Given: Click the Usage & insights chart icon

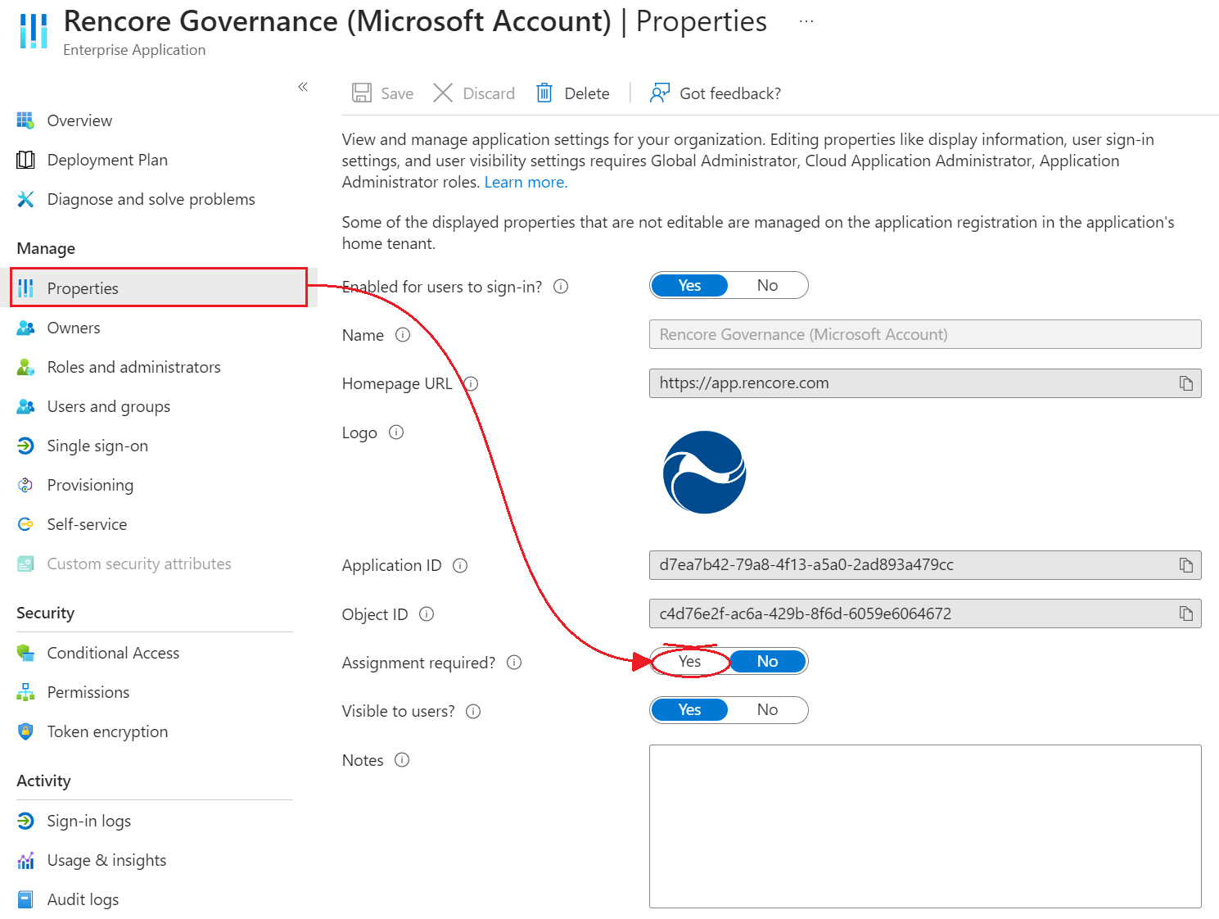Looking at the screenshot, I should (25, 860).
